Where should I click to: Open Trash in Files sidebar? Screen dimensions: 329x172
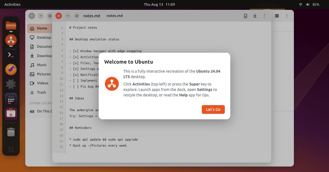click(40, 92)
